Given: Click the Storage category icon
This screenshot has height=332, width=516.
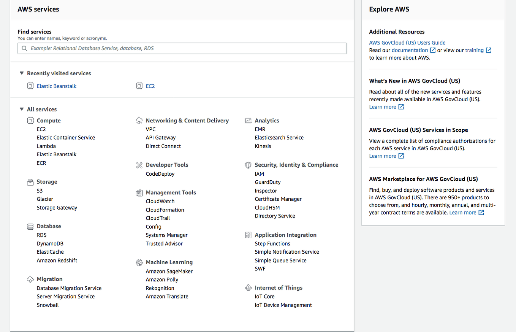Looking at the screenshot, I should point(30,182).
